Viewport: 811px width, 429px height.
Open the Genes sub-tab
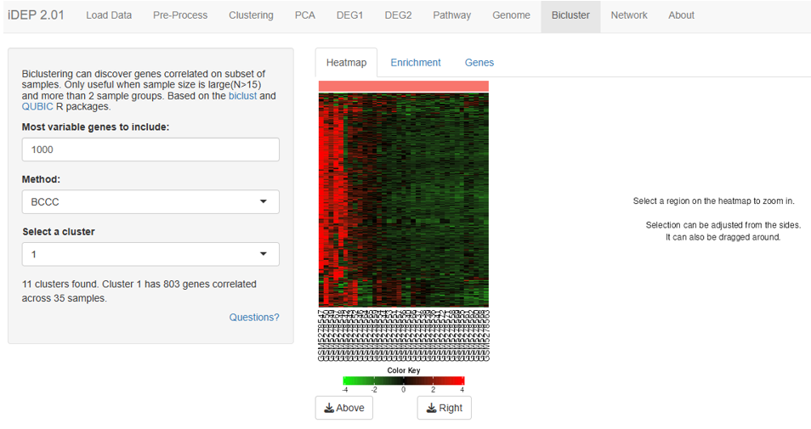[x=479, y=63]
